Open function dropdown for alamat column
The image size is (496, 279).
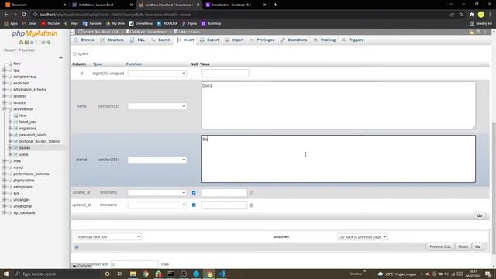pos(157,160)
